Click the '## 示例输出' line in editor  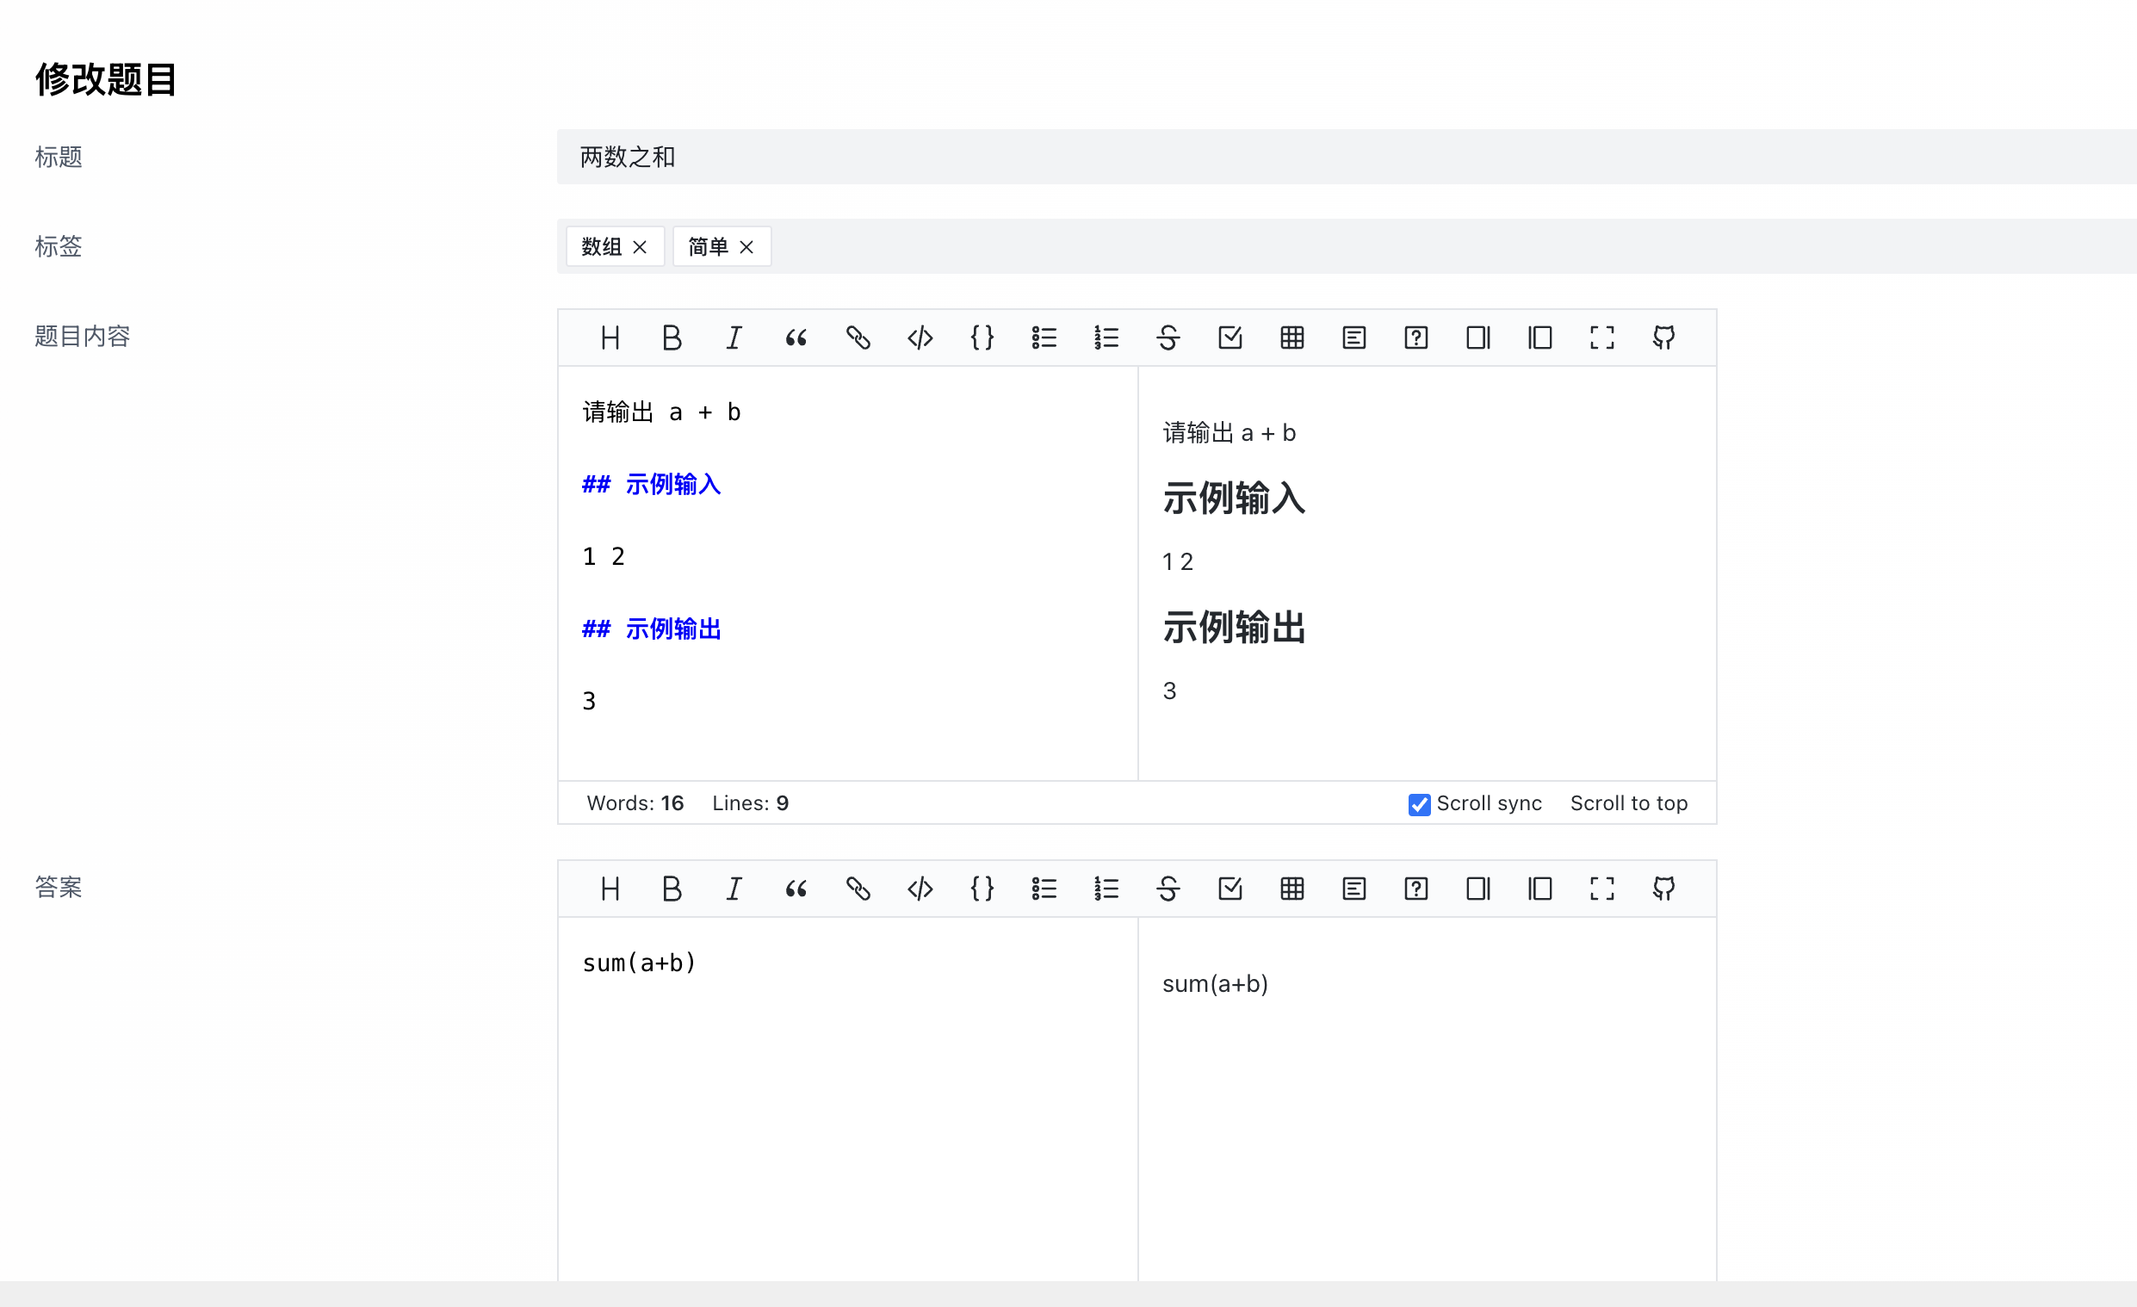point(651,629)
